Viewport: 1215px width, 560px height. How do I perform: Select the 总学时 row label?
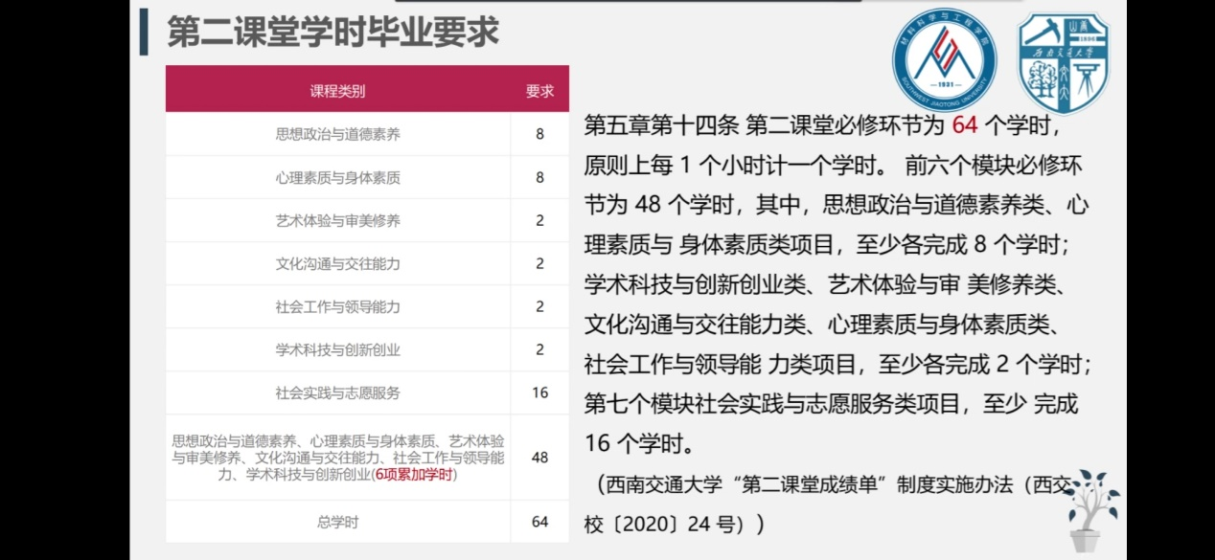pyautogui.click(x=337, y=522)
